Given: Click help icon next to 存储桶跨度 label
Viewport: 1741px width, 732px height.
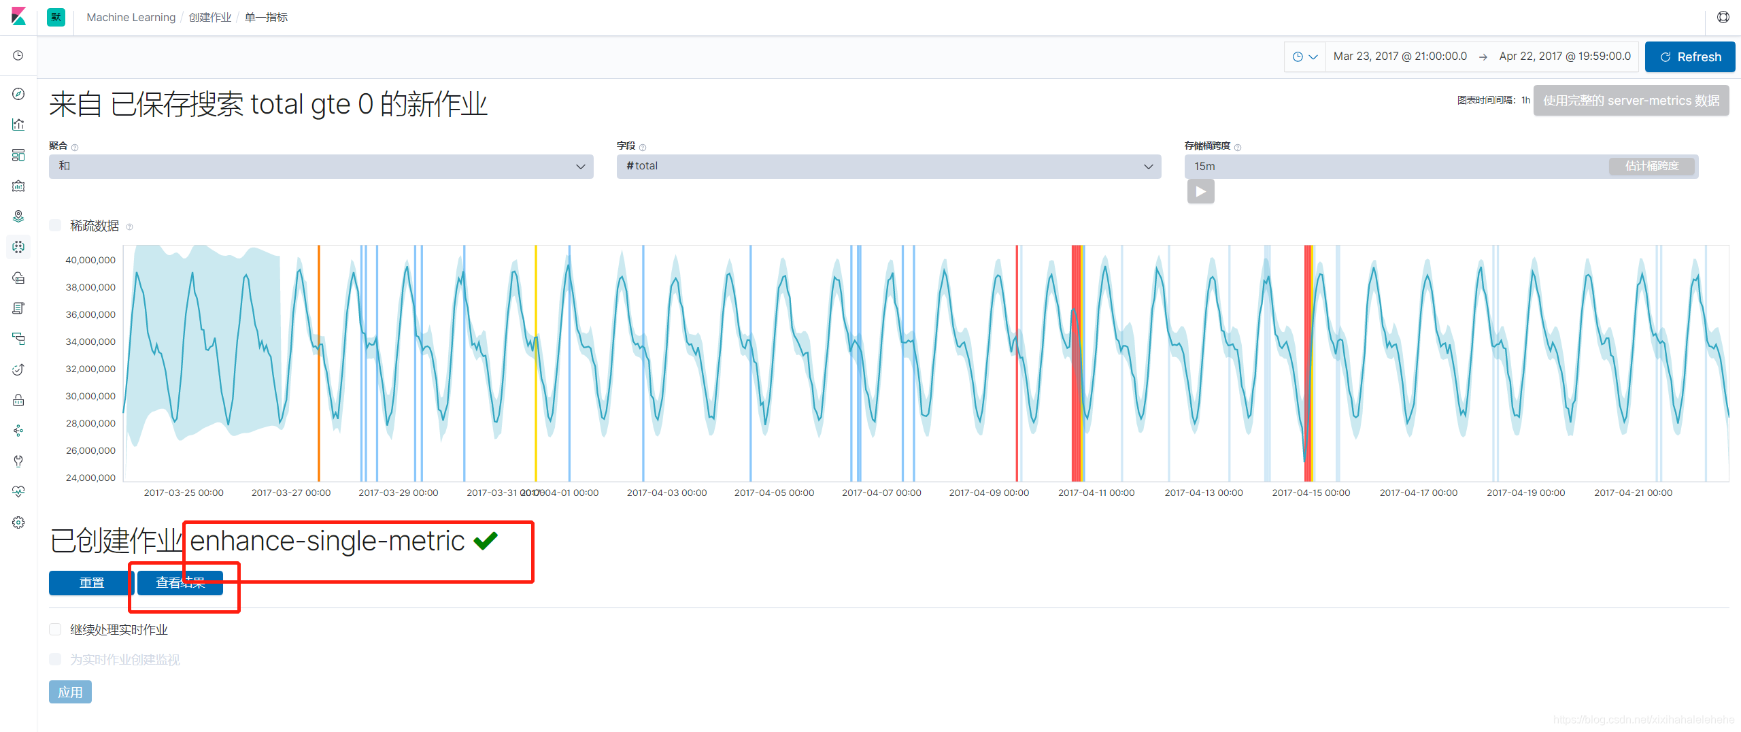Looking at the screenshot, I should click(x=1238, y=147).
